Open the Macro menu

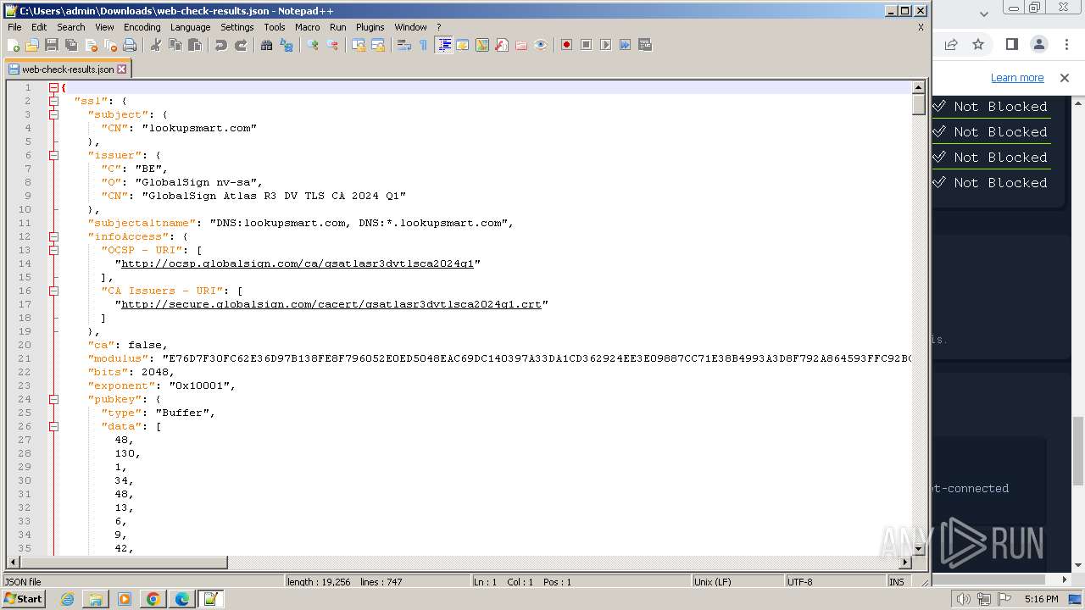pos(307,27)
